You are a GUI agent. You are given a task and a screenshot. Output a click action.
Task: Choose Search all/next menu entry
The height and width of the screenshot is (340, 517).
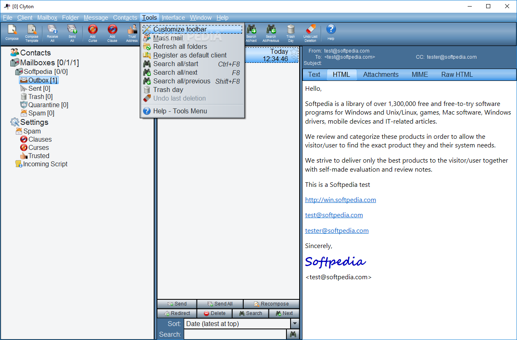coord(192,72)
